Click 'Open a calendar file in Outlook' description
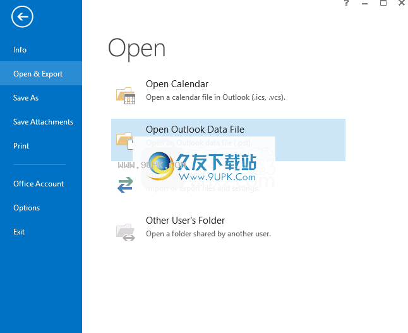This screenshot has width=408, height=333. pyautogui.click(x=215, y=97)
